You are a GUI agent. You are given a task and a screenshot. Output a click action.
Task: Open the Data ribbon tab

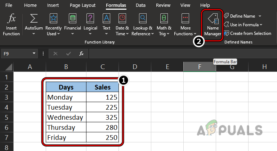coord(140,5)
